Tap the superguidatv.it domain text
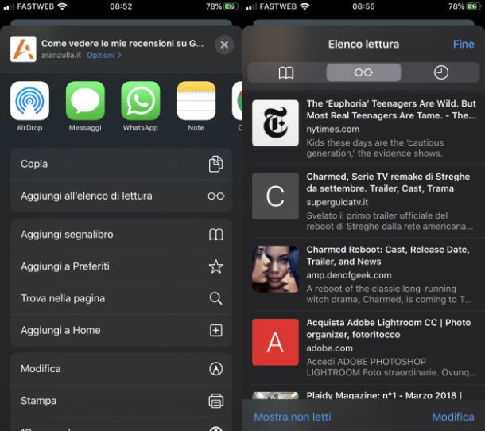485x431 pixels. [x=337, y=202]
